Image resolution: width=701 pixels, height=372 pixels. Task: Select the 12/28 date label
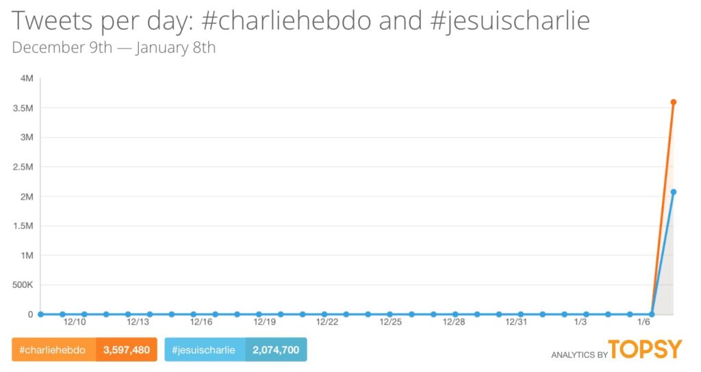coord(454,322)
